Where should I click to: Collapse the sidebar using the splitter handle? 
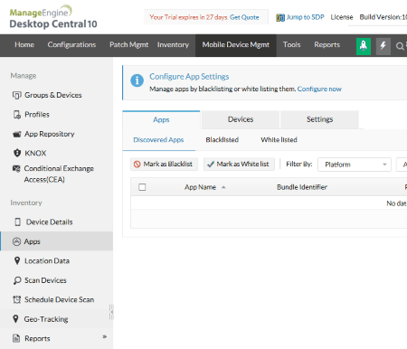pyautogui.click(x=111, y=312)
